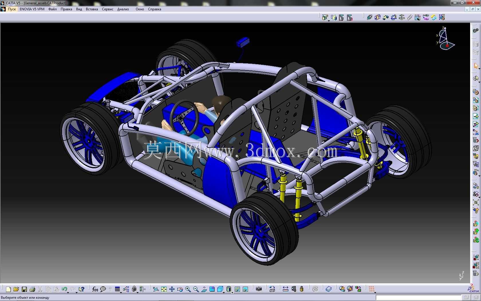This screenshot has height=301, width=481.
Task: Select the Rotate view tool
Action: pos(180,289)
